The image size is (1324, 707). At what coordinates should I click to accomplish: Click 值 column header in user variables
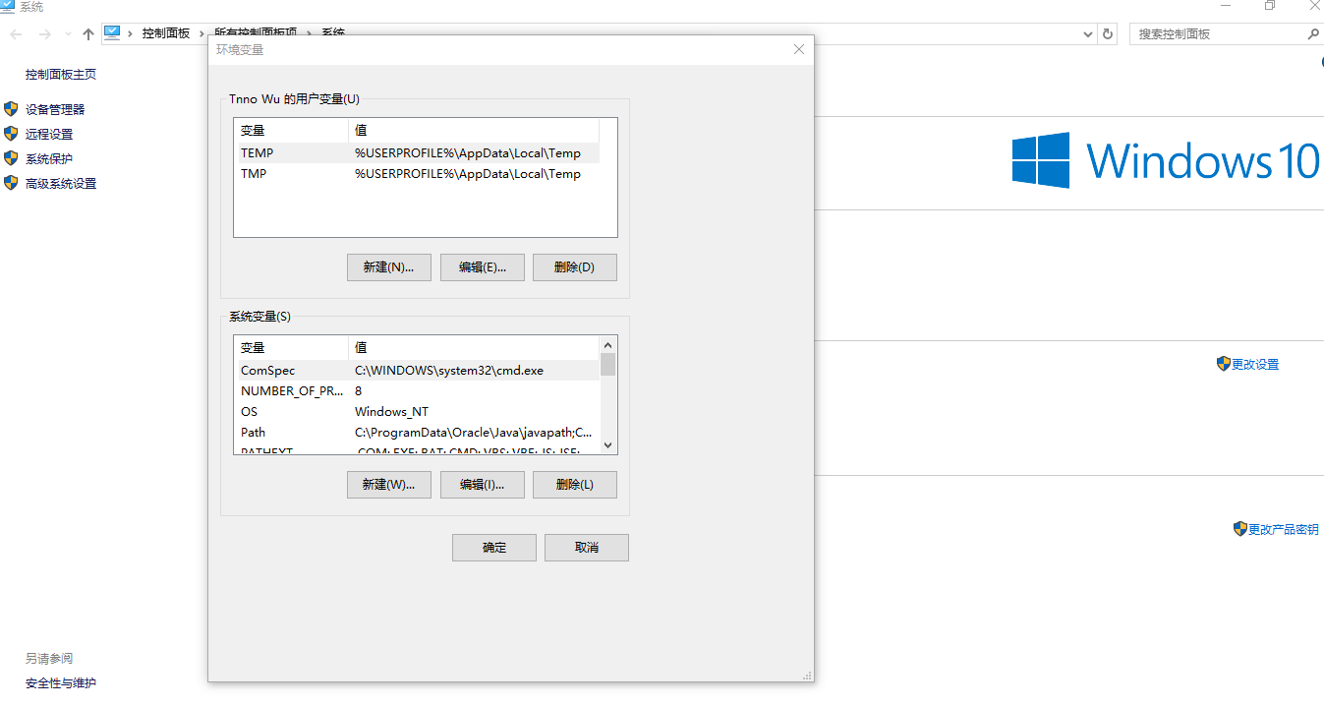point(474,130)
